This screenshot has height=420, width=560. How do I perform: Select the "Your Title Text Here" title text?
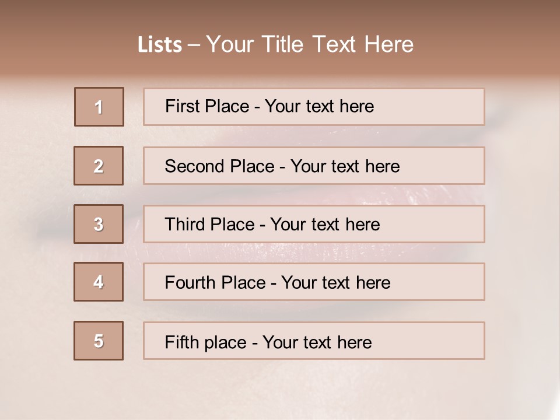310,44
